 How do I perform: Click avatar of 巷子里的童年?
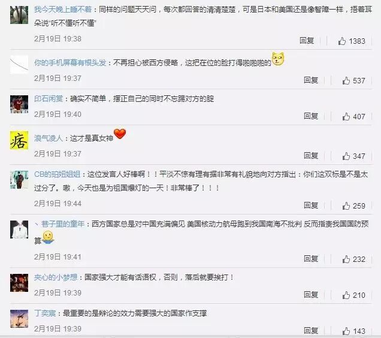(x=19, y=230)
